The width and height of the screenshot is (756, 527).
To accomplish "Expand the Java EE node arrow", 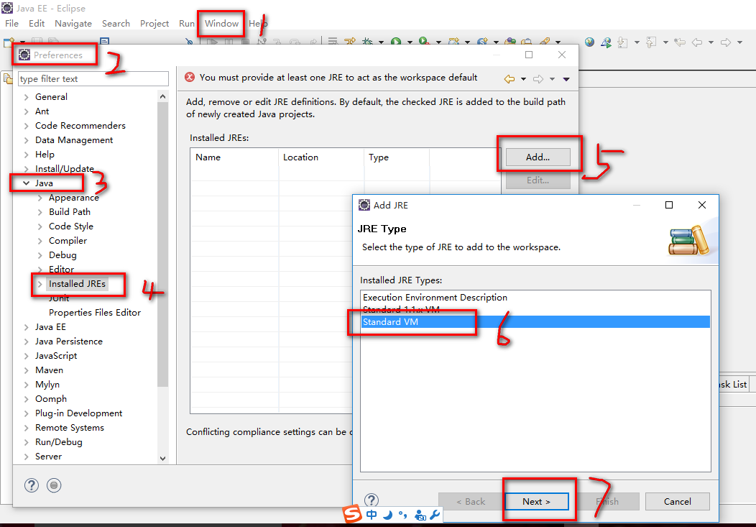I will [26, 327].
